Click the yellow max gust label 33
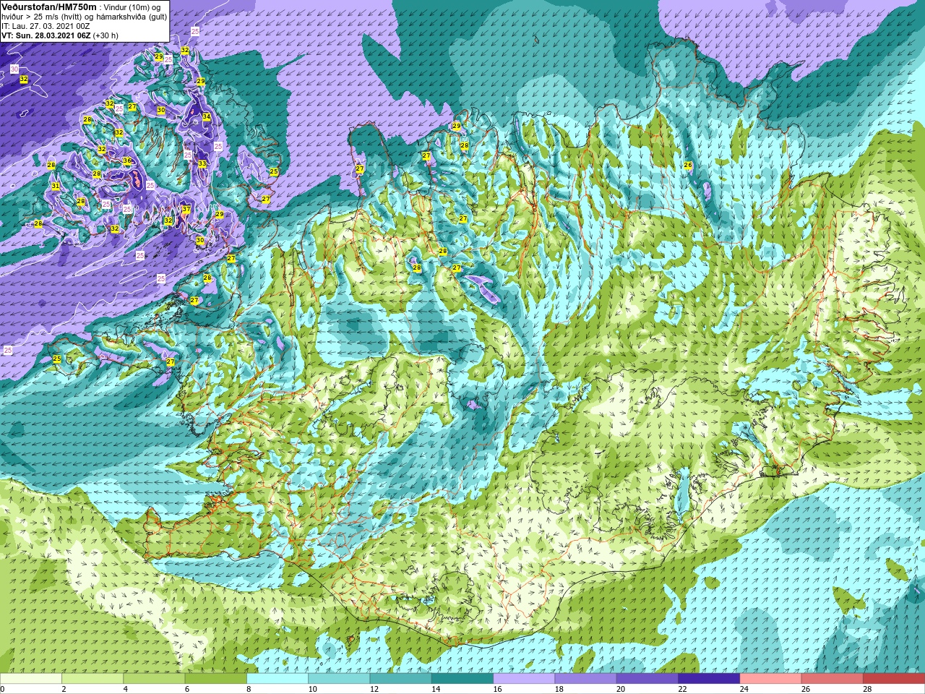 pos(202,164)
